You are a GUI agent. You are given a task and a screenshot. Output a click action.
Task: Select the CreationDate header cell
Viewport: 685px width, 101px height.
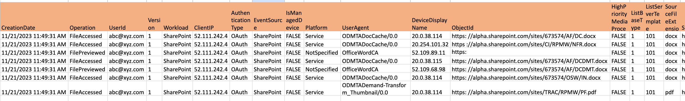34,17
